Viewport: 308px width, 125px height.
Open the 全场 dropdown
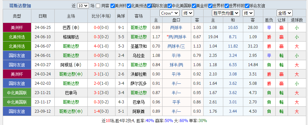(x=284, y=13)
